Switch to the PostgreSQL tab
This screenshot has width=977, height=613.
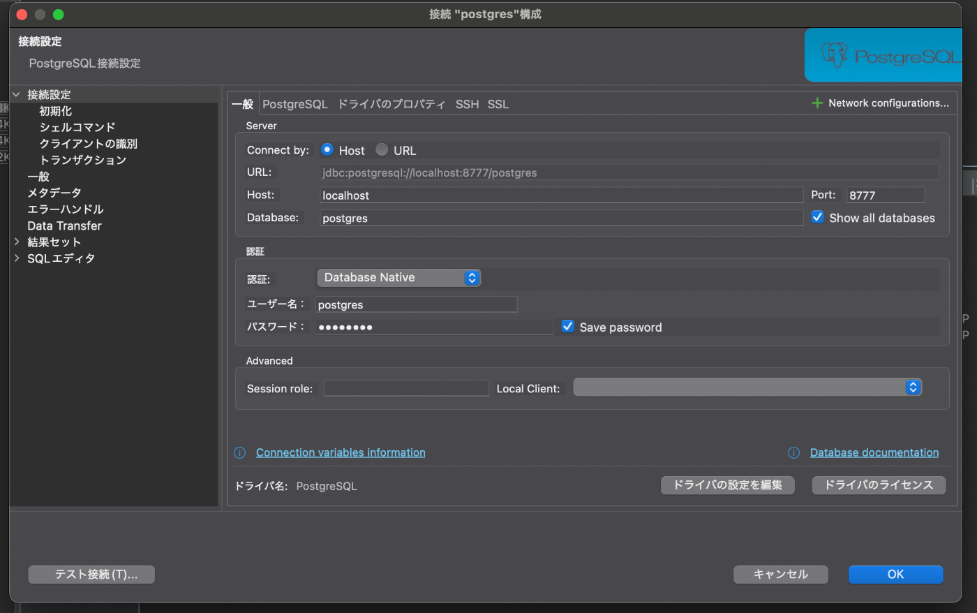(294, 104)
